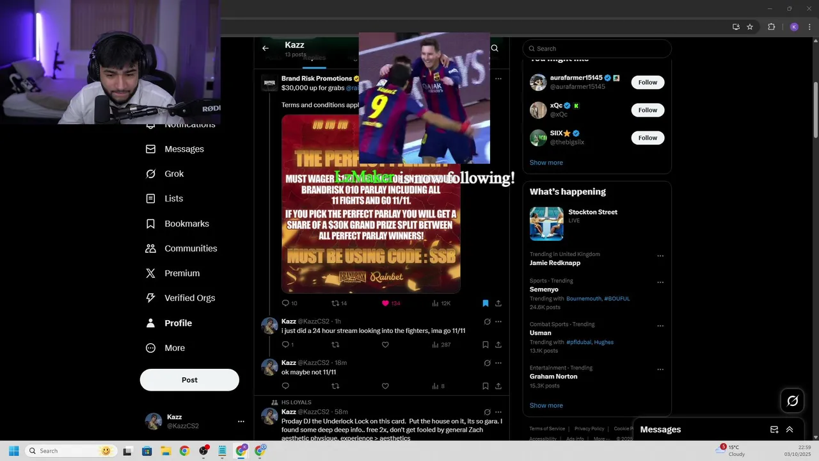This screenshot has width=819, height=461.
Task: Open more options on the 'ok maybe not 11/11' post
Action: pos(498,363)
